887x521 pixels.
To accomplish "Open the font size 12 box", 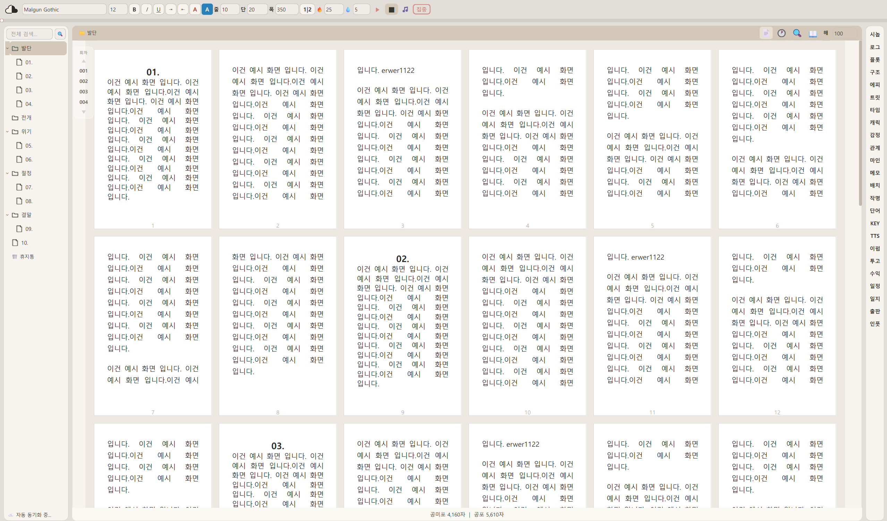I will pos(118,9).
